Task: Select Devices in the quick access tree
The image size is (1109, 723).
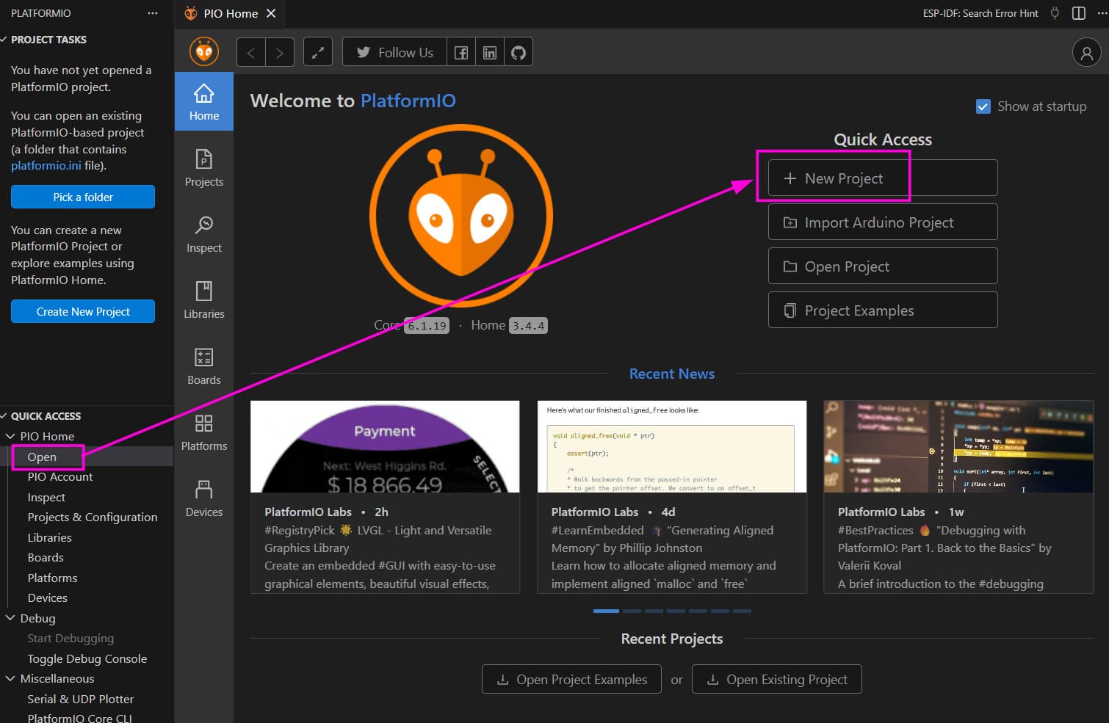Action: (47, 598)
